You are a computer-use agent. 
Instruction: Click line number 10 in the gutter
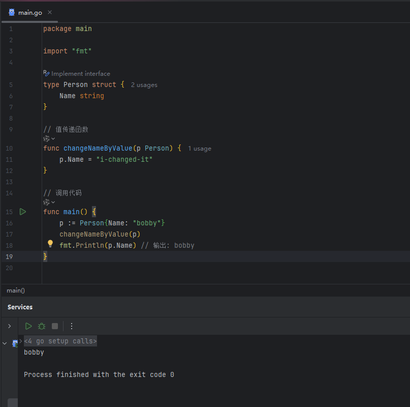point(9,149)
